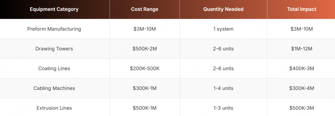The image size is (335, 116).
Task: Click the Extrusion Lines row label
Action: (54, 108)
